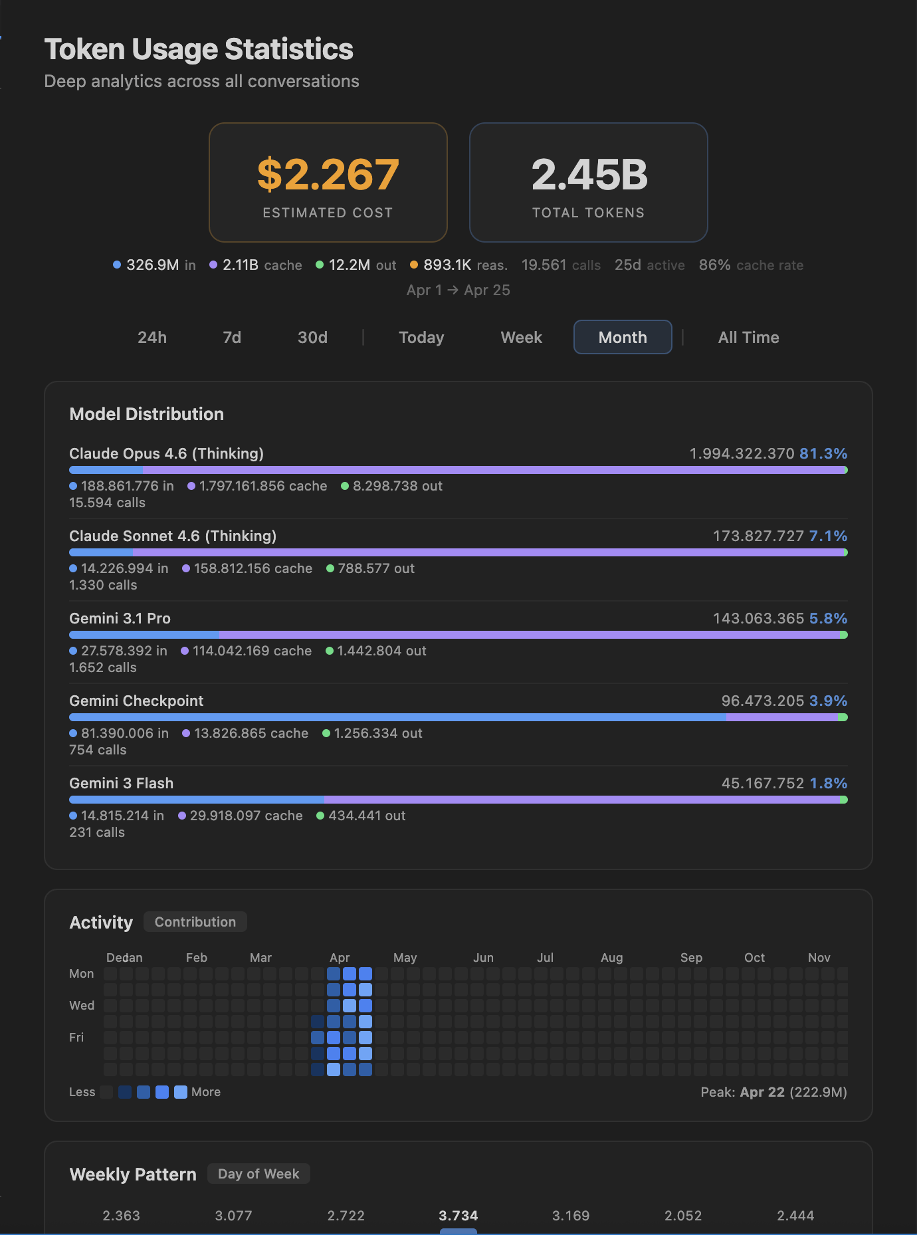917x1235 pixels.
Task: Switch to the 7d range
Action: click(x=232, y=337)
